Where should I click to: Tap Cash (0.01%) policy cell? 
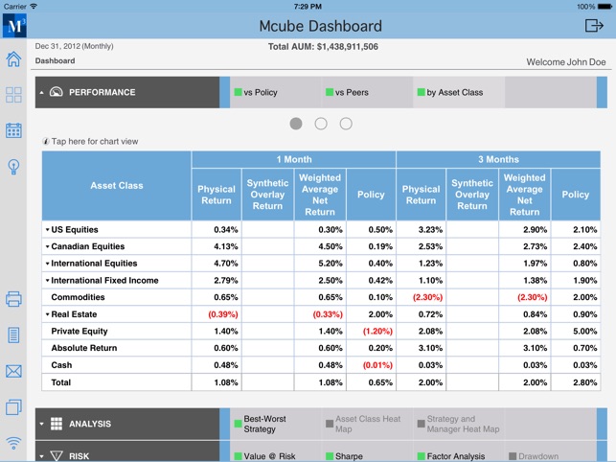point(371,365)
